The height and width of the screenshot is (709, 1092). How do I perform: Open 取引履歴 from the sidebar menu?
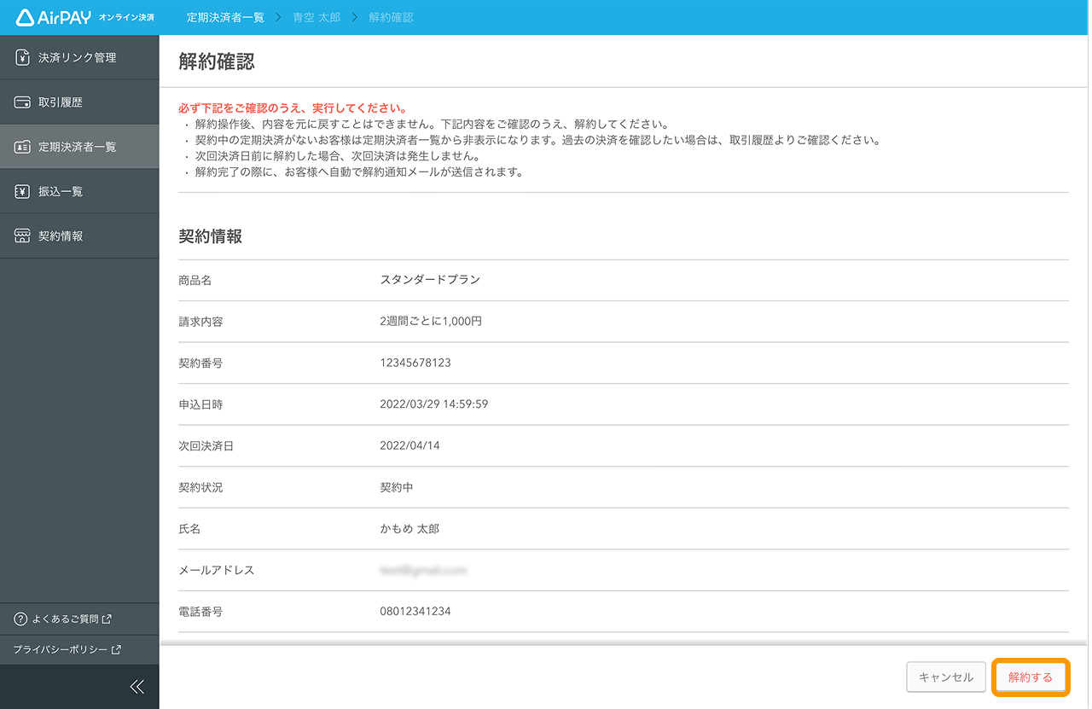tap(61, 102)
